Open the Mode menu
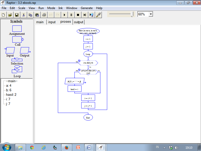 (x=51, y=8)
